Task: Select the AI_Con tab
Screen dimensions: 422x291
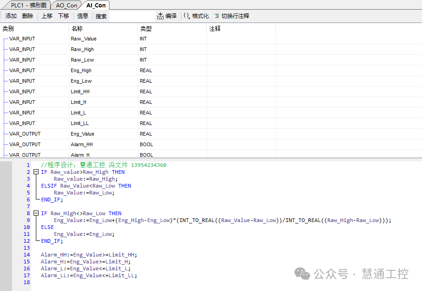Action: [x=96, y=5]
